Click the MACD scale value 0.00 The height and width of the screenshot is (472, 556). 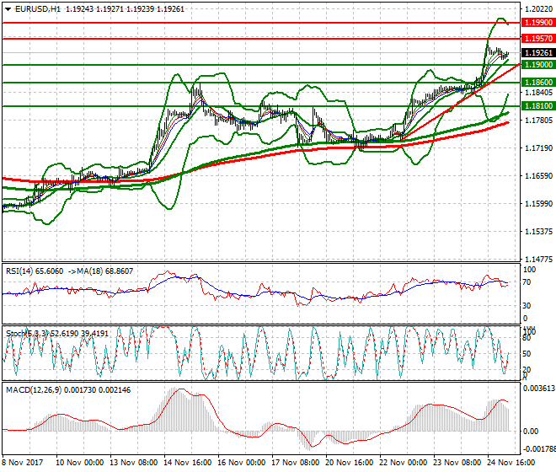[531, 432]
